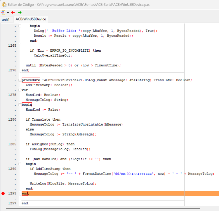Click the breakpoint marker at line 1295
Screen dimensions: 219x211
[x=3, y=194]
